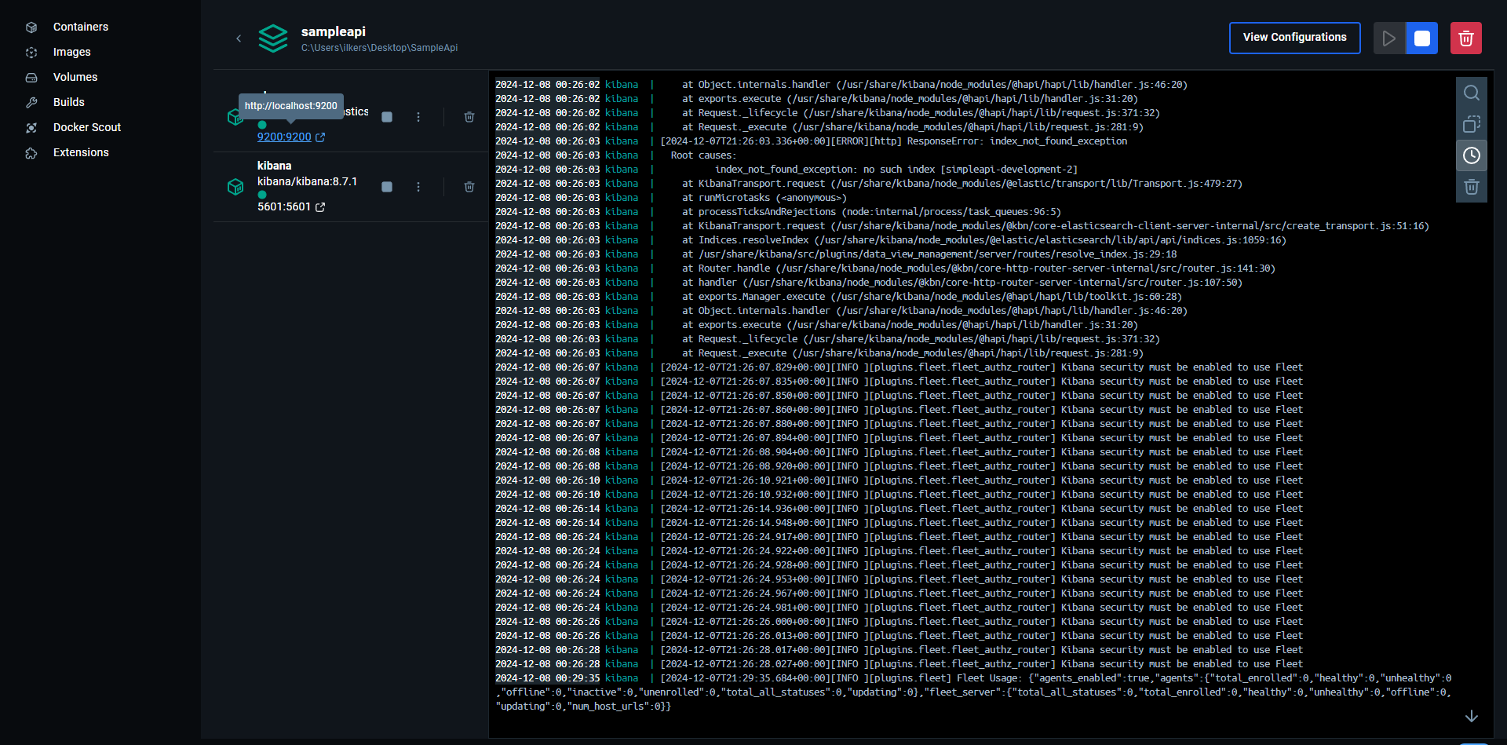Click the Extensions puzzle icon
The height and width of the screenshot is (745, 1507).
31,153
